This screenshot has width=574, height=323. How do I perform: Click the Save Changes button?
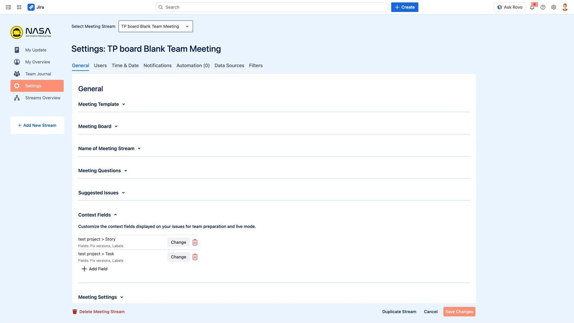click(x=459, y=311)
